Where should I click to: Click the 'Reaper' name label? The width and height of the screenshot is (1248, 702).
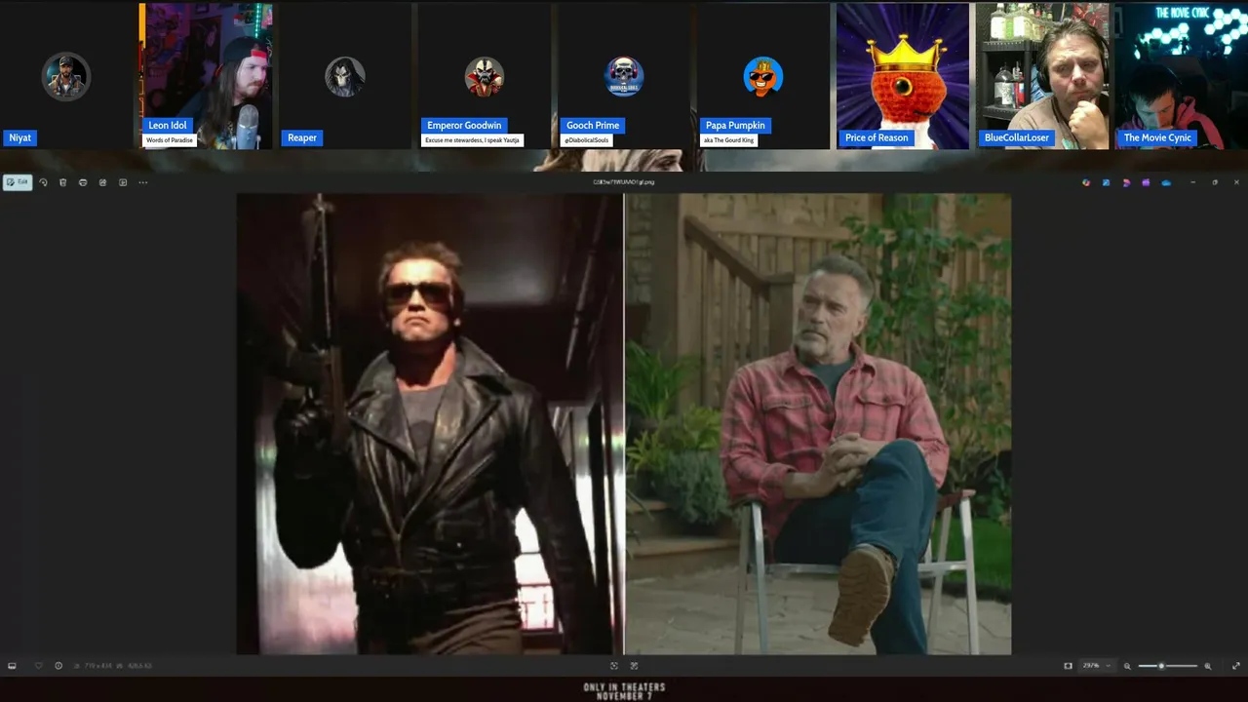(x=302, y=137)
